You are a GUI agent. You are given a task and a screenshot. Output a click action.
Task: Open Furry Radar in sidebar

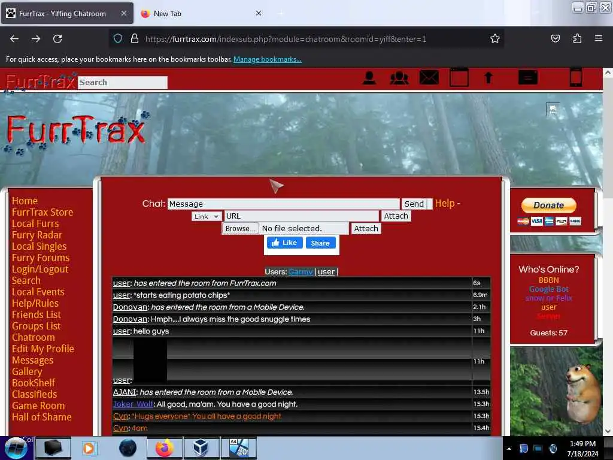click(x=37, y=235)
